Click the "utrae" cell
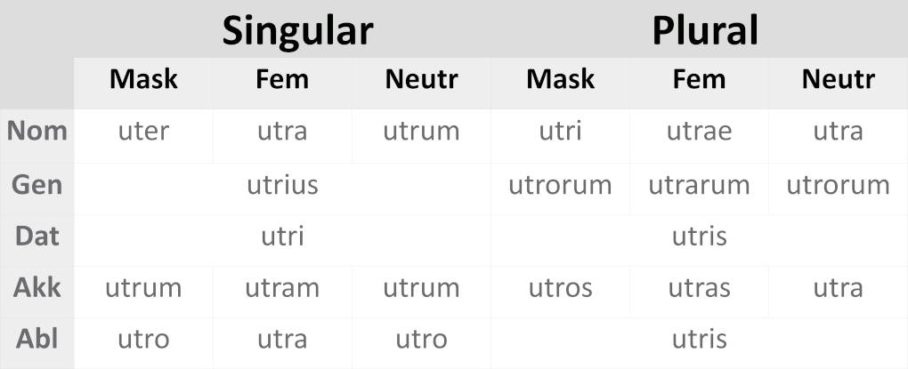 699,132
